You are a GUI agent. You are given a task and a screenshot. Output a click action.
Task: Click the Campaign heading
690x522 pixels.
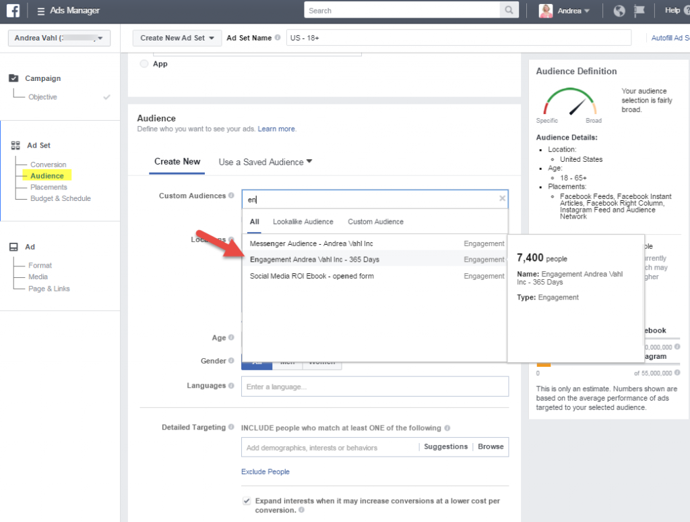pos(42,78)
